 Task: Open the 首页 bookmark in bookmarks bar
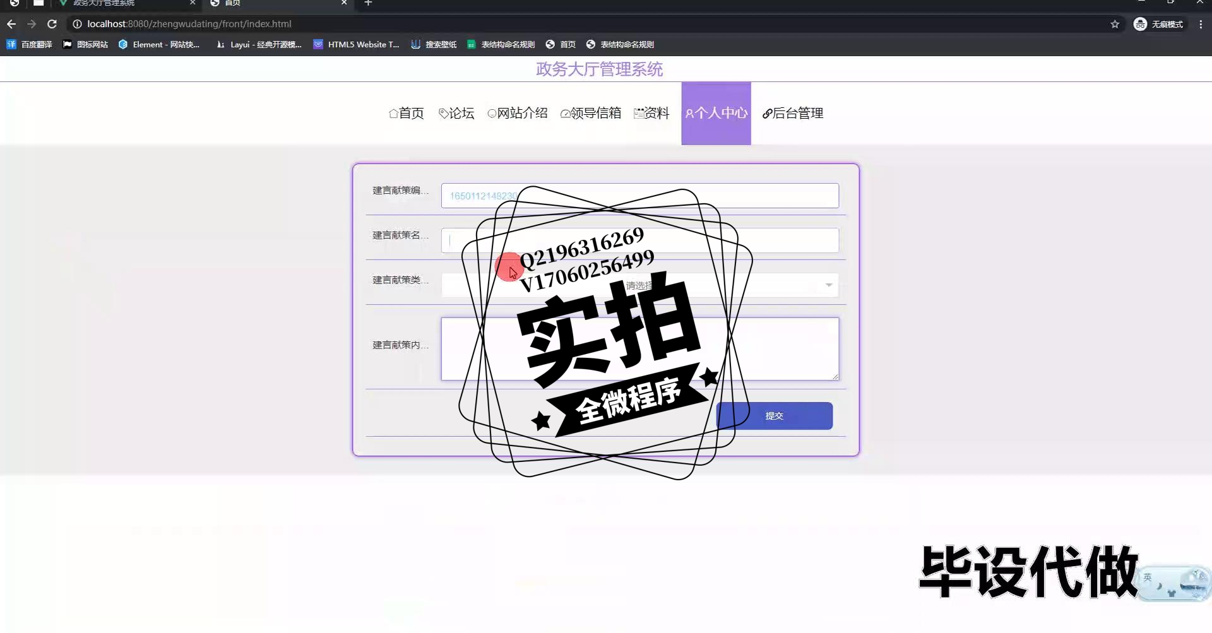[561, 44]
